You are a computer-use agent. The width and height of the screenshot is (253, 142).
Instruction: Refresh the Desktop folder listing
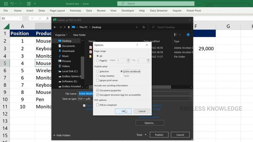(x=144, y=27)
